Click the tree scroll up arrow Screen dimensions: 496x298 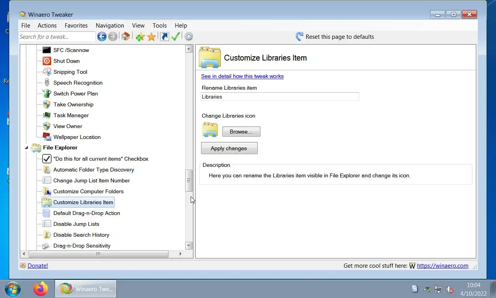[189, 49]
